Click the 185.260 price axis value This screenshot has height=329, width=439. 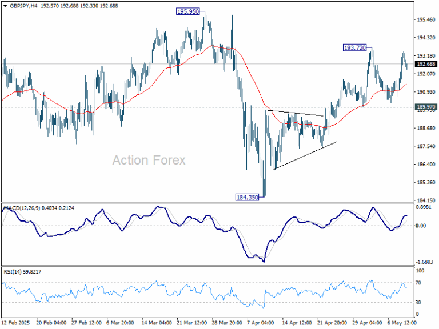pos(426,182)
